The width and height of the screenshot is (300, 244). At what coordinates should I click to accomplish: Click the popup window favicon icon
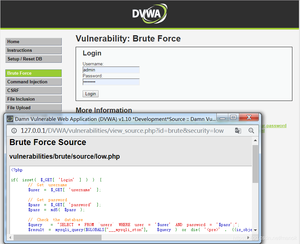coord(10,119)
